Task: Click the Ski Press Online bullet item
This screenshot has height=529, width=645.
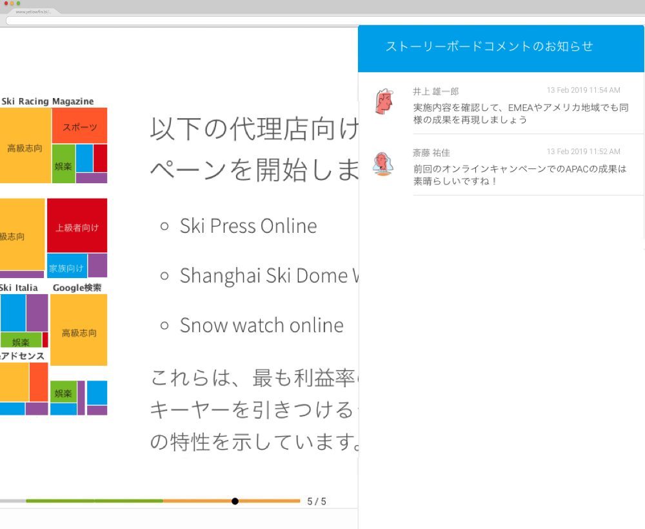Action: [248, 226]
